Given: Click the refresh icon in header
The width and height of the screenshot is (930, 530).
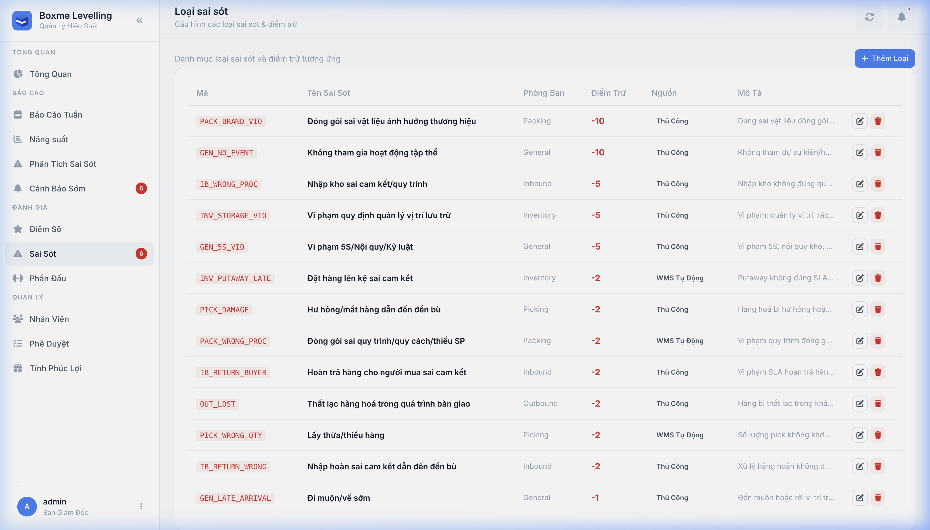Looking at the screenshot, I should coord(869,17).
